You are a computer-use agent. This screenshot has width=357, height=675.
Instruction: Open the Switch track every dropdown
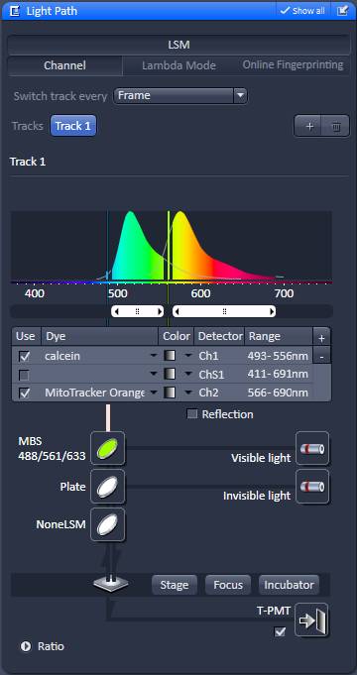180,95
